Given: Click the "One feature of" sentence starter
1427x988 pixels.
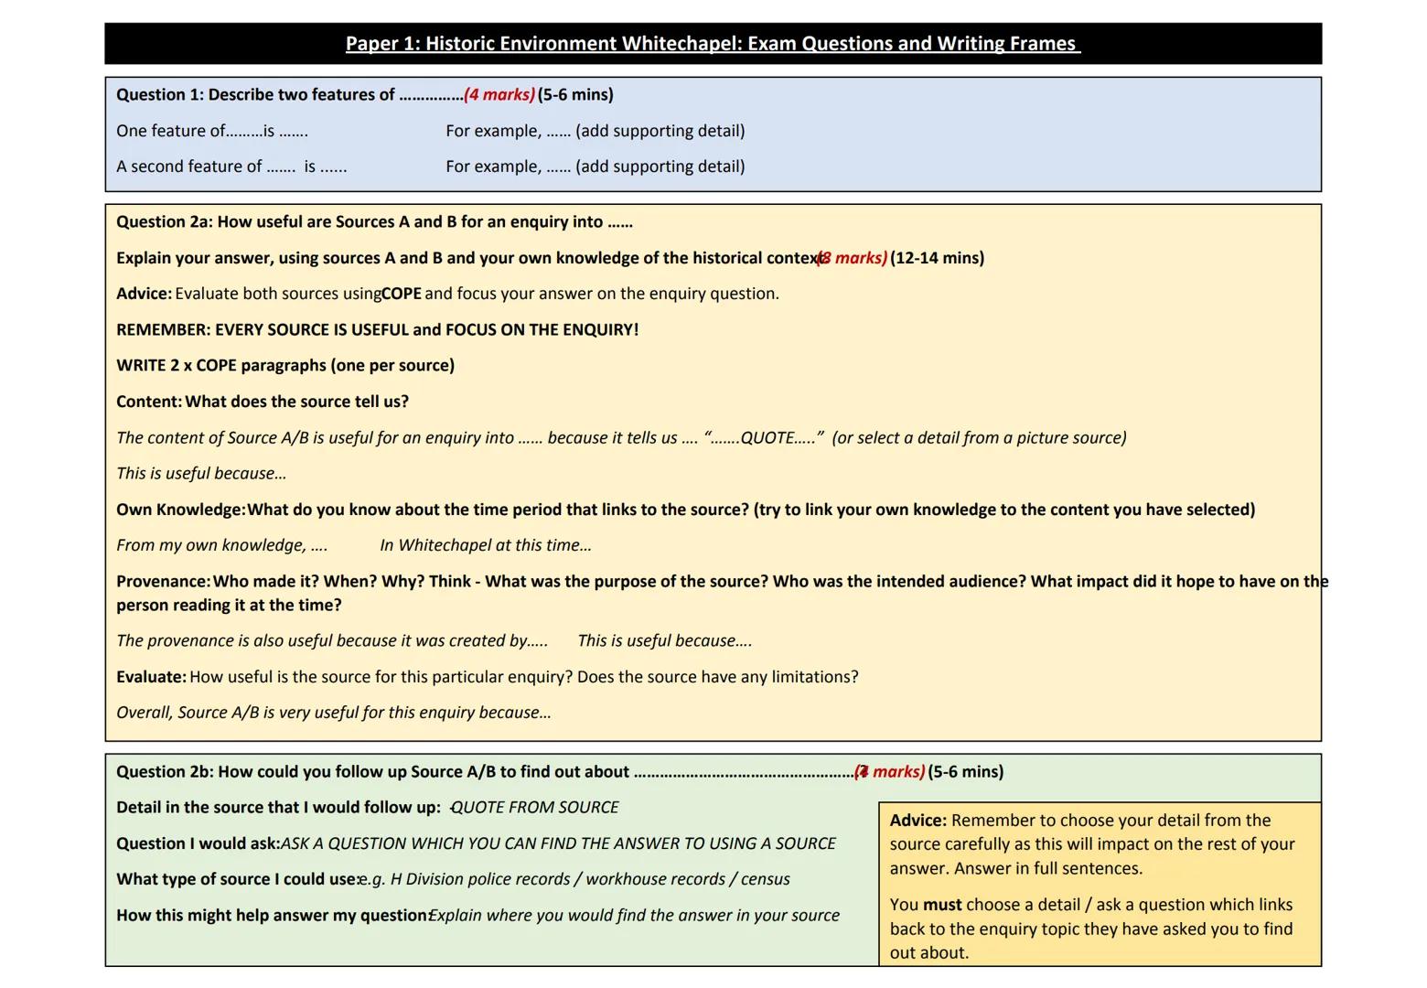Looking at the screenshot, I should tap(211, 131).
